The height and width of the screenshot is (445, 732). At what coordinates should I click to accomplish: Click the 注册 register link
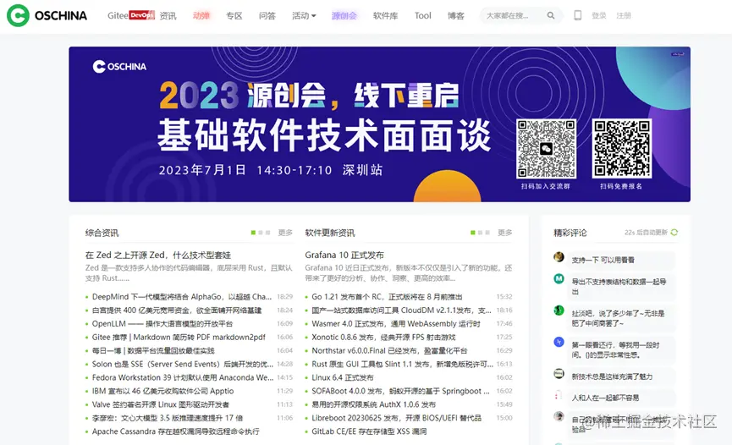624,15
